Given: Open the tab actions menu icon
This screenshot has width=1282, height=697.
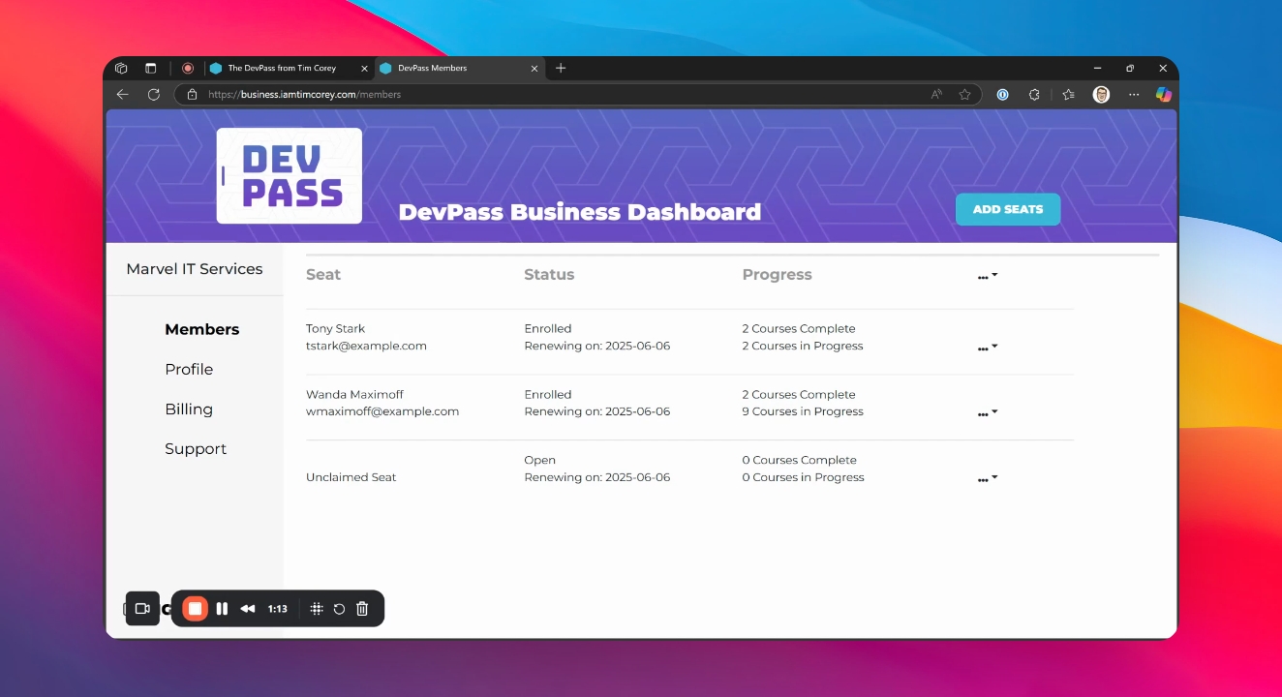Looking at the screenshot, I should click(150, 68).
